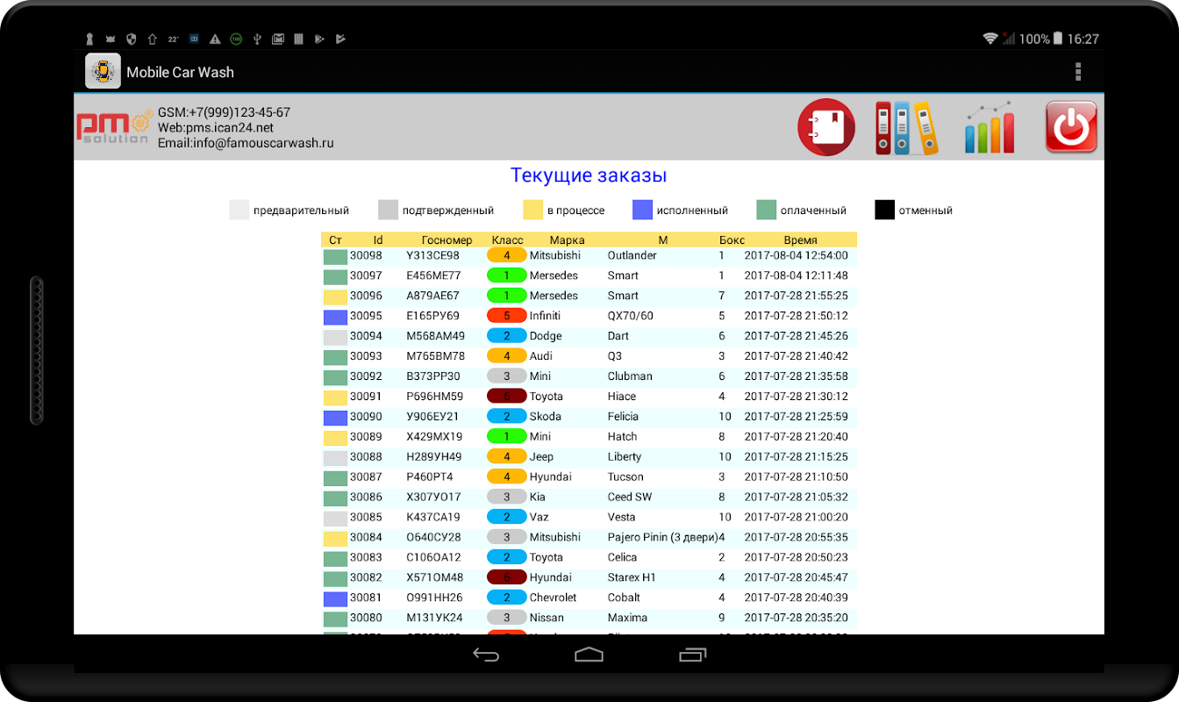Click the предварительный legend color swatch

pyautogui.click(x=239, y=210)
